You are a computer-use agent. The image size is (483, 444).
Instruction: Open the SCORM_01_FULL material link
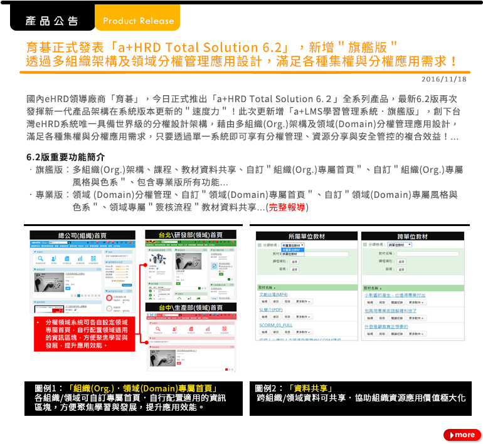(275, 325)
